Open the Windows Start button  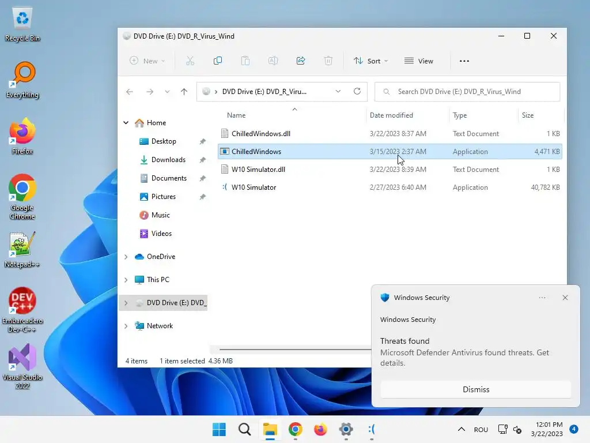pyautogui.click(x=219, y=429)
